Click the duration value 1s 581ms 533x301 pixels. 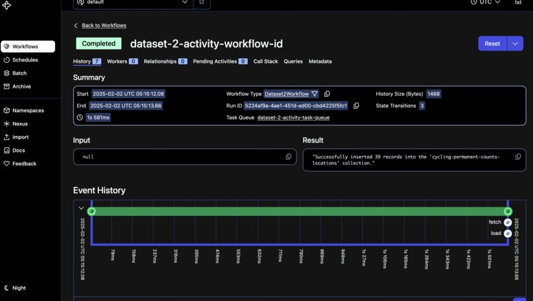pyautogui.click(x=99, y=117)
